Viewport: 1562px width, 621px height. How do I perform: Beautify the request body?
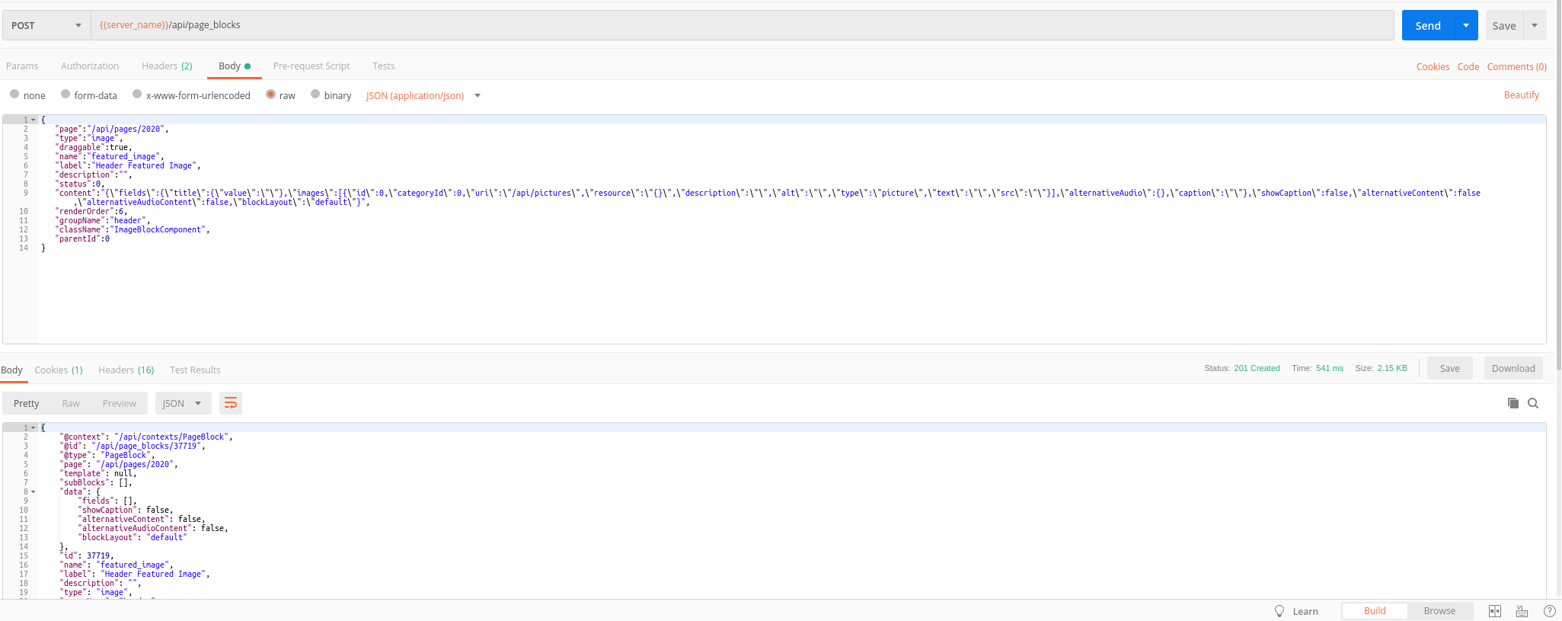click(1522, 95)
